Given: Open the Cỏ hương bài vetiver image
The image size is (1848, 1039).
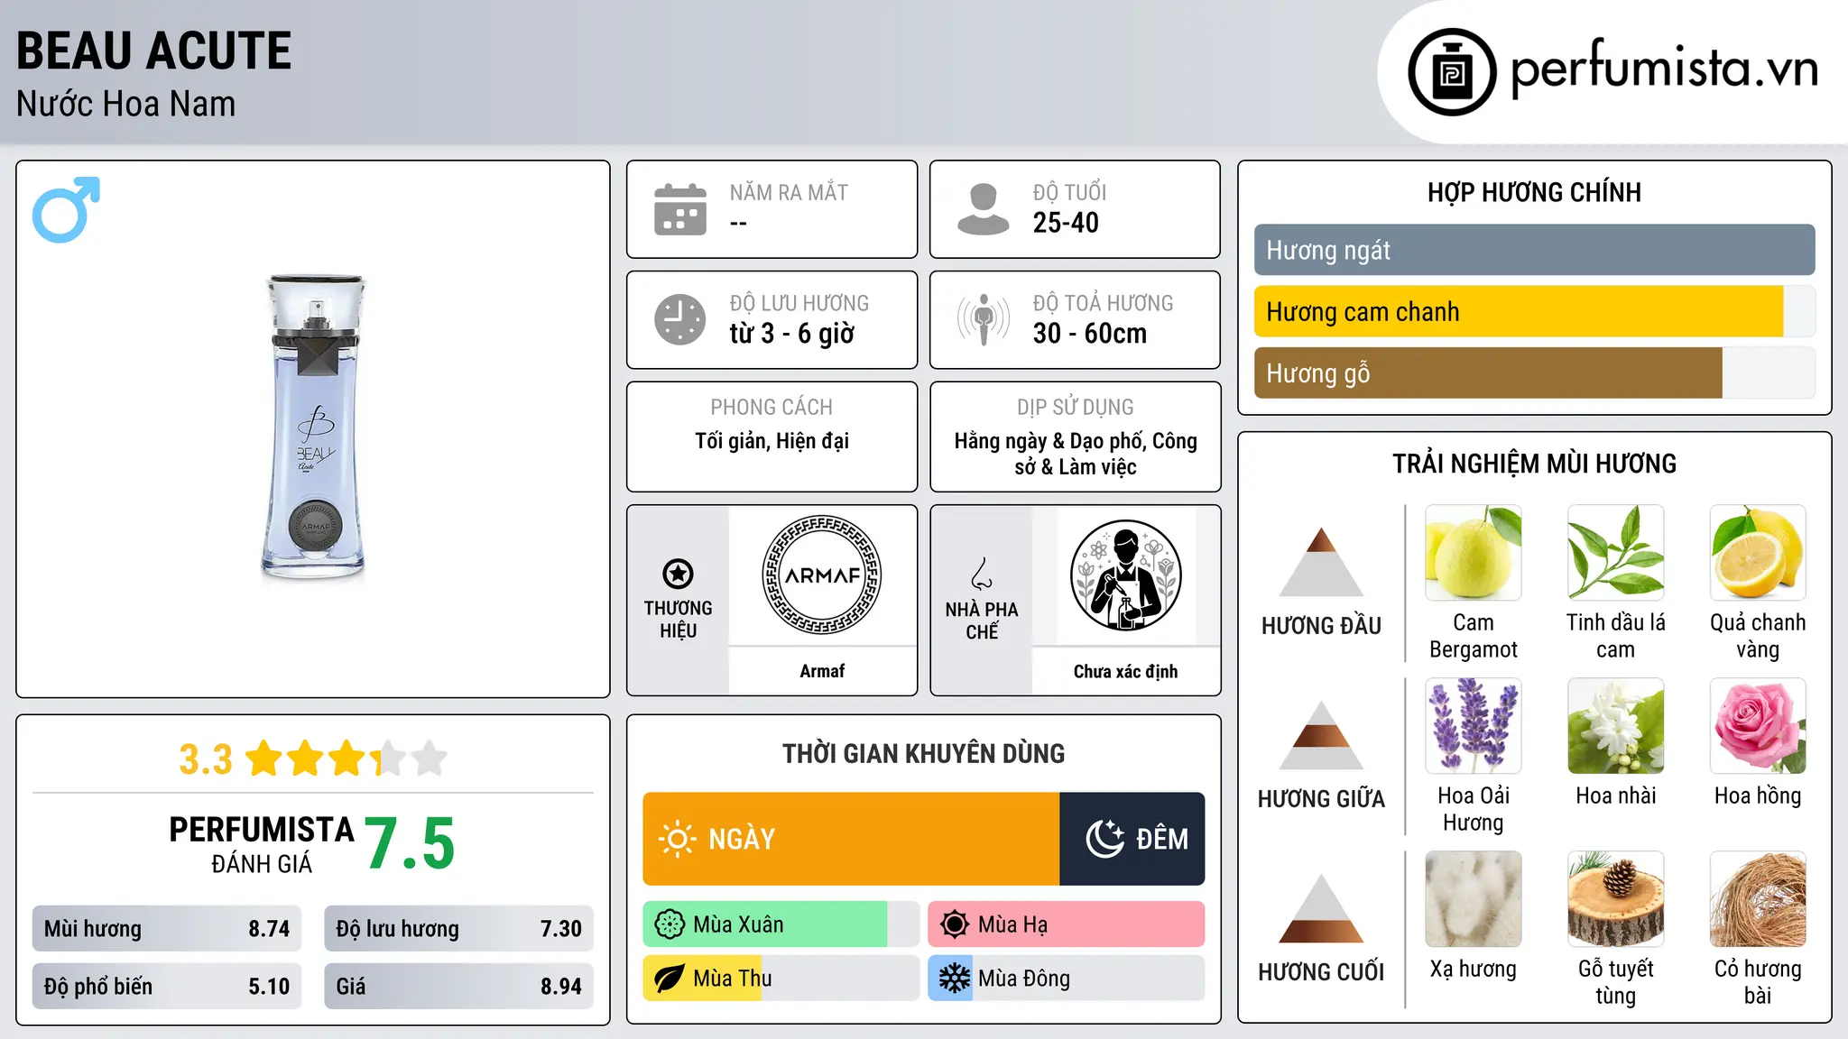Looking at the screenshot, I should pyautogui.click(x=1758, y=898).
